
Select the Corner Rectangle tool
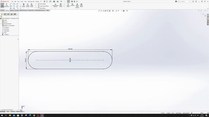click(x=11, y=6)
